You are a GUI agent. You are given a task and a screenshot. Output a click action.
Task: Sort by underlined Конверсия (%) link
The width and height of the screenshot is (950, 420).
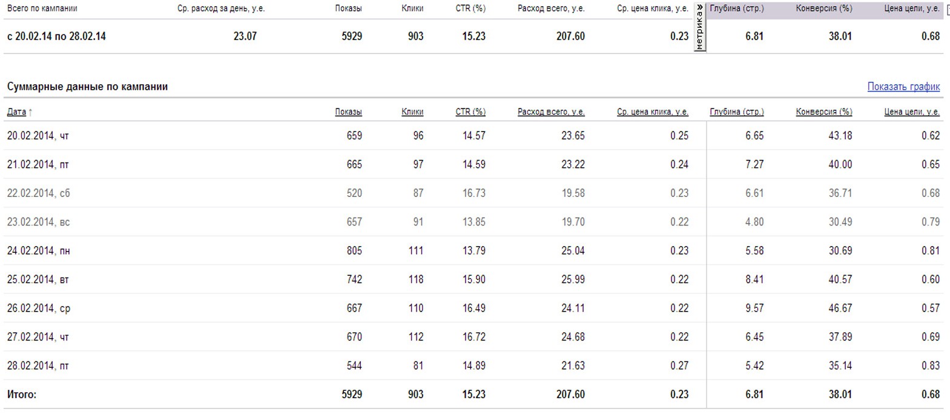(x=823, y=112)
